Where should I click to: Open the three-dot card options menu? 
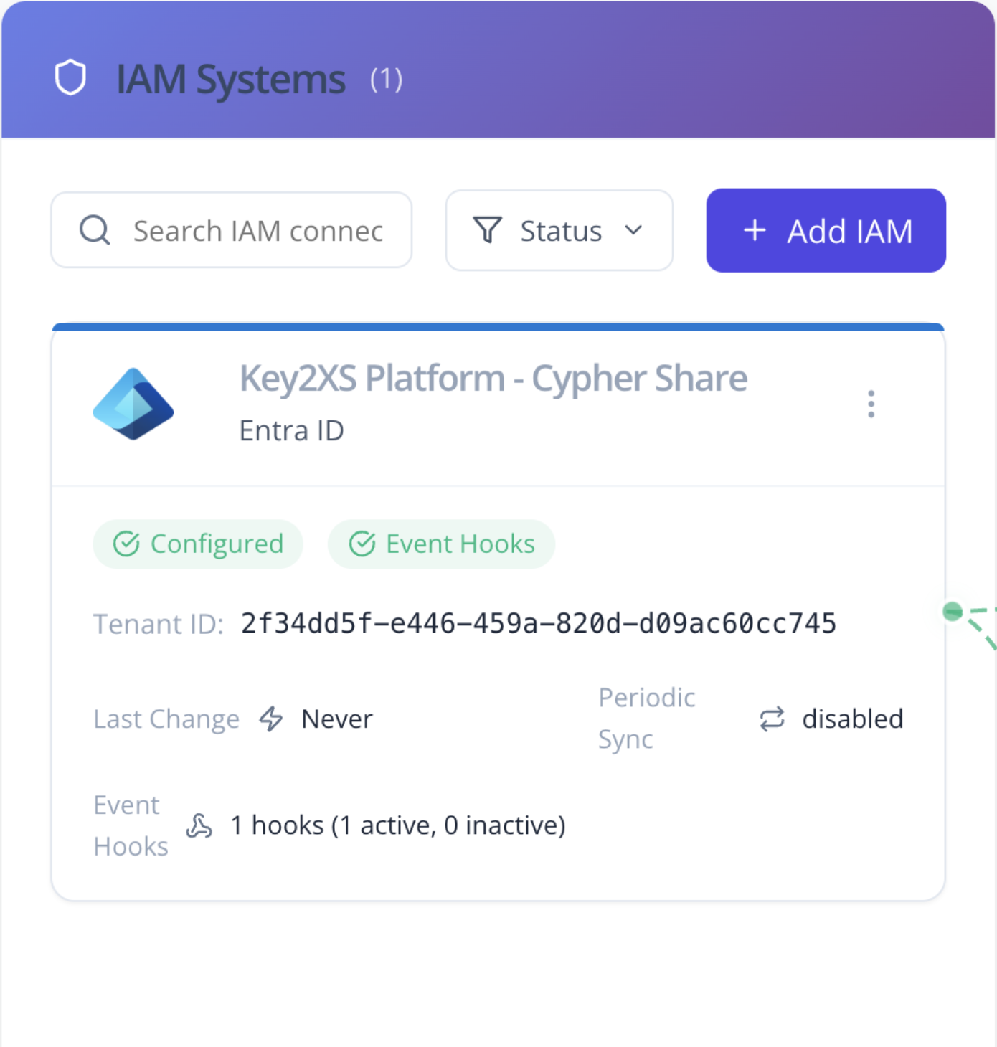click(x=871, y=404)
